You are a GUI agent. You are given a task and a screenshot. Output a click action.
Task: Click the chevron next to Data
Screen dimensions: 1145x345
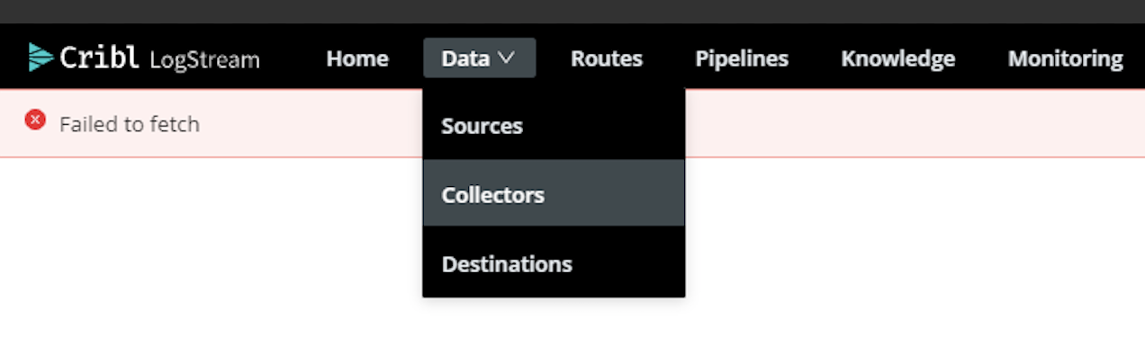point(506,58)
